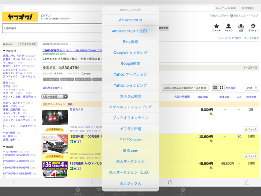Open the Watch list star icon
The width and height of the screenshot is (261, 196).
tap(217, 27)
